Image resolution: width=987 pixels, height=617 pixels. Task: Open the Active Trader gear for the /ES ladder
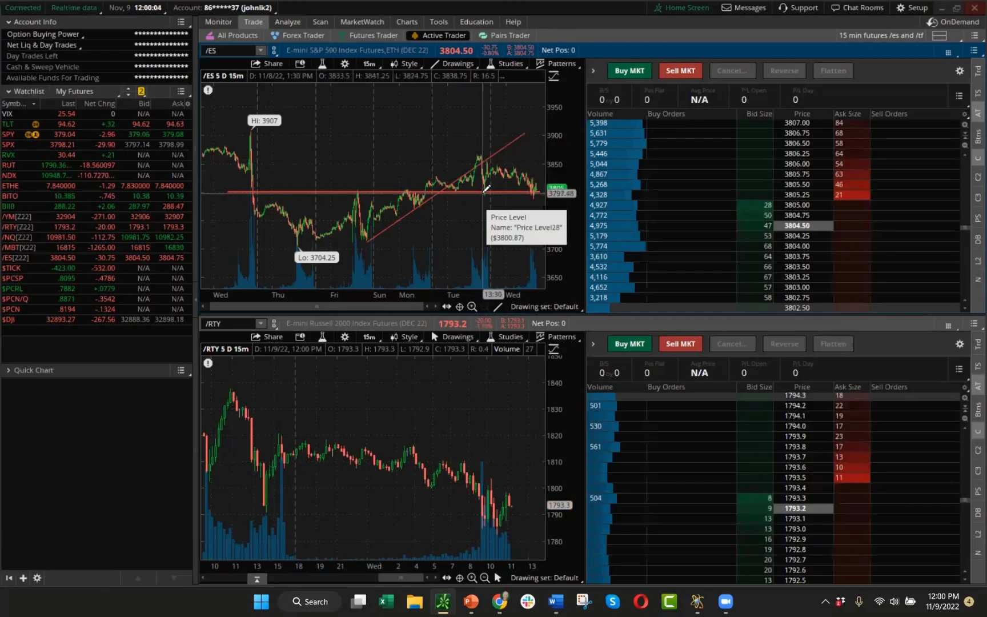[x=960, y=71]
